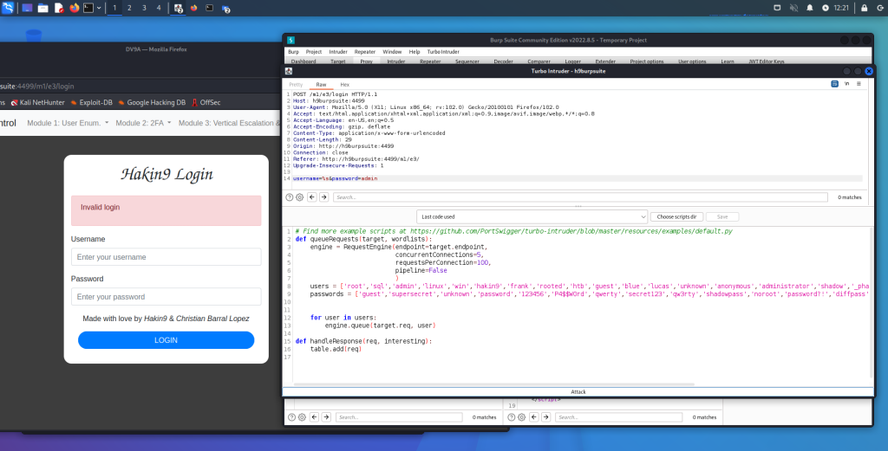Focus search field in lower-right Burp pane

click(618, 417)
